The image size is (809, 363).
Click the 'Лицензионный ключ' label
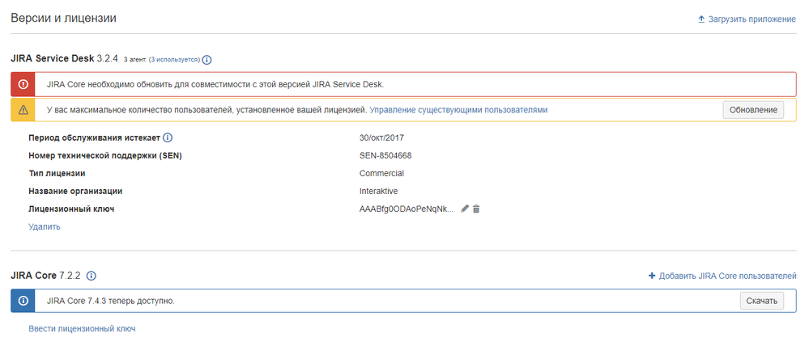[x=71, y=209]
